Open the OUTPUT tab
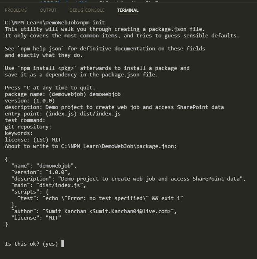 coord(48,10)
